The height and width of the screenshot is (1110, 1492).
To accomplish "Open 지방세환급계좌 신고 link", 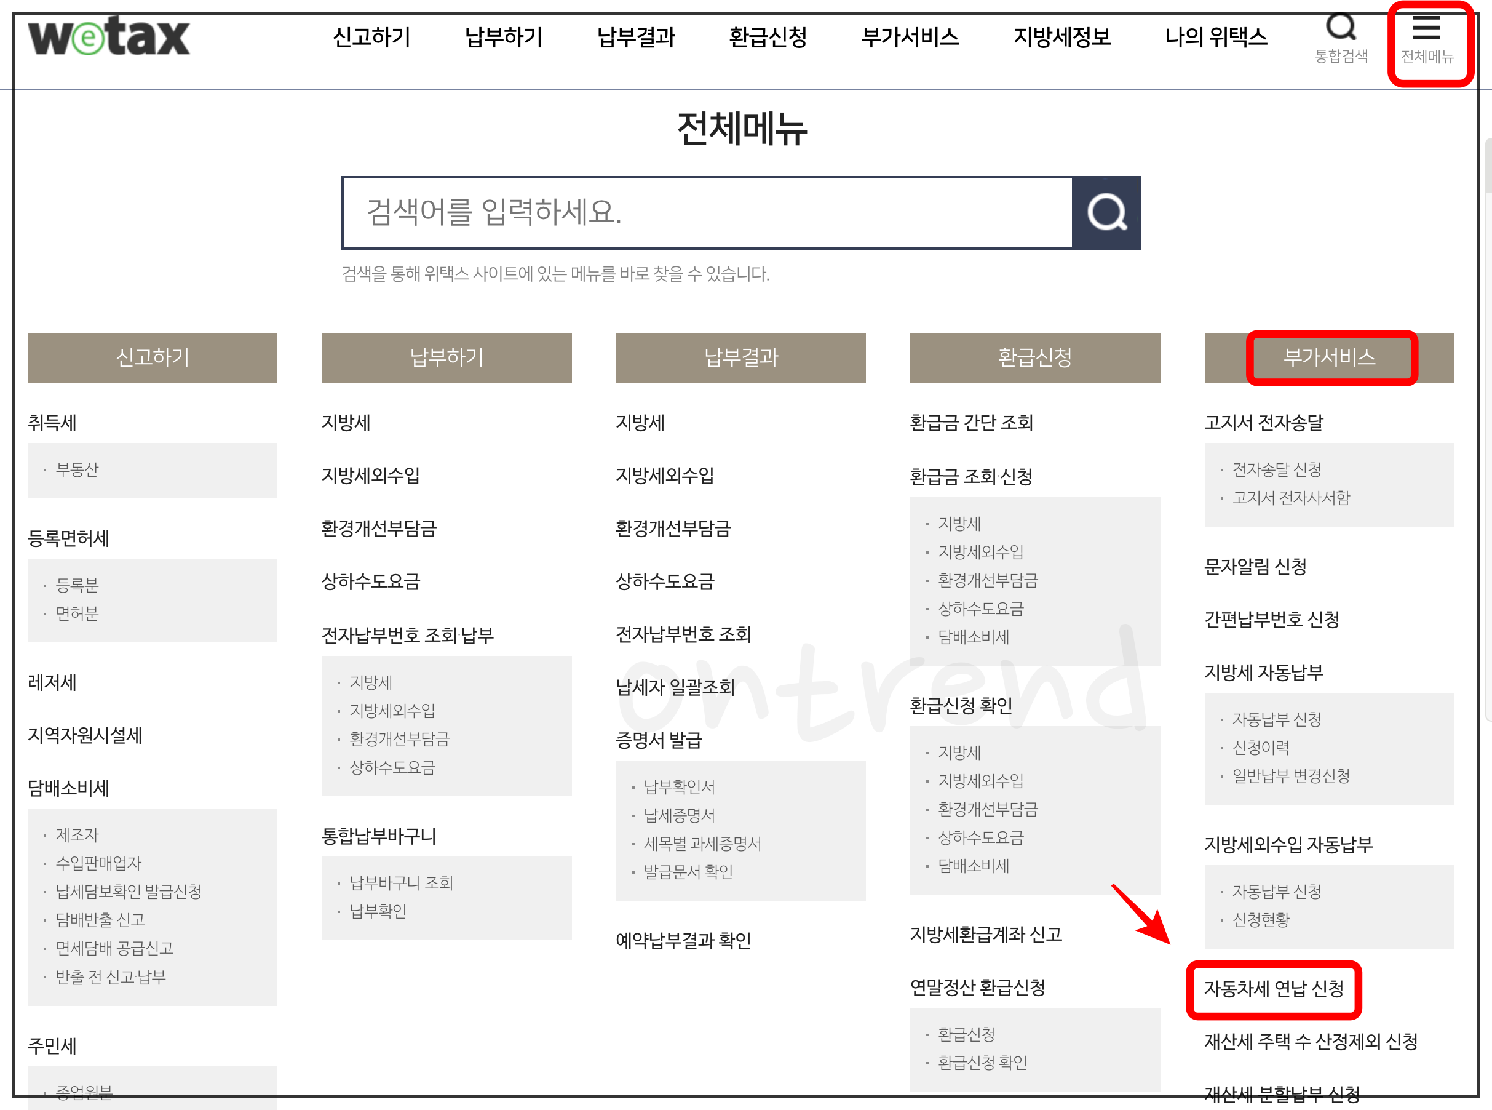I will click(x=986, y=935).
